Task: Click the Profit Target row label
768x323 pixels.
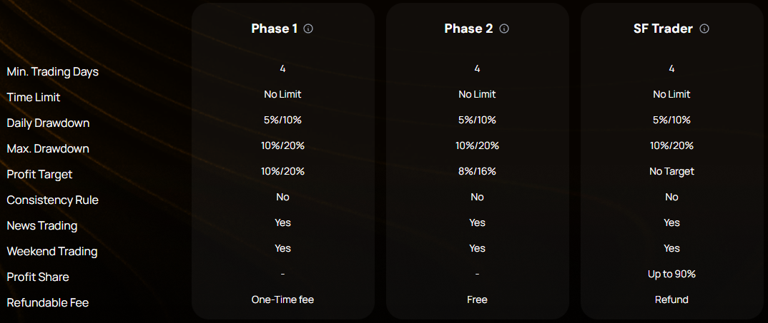Action: coord(39,175)
